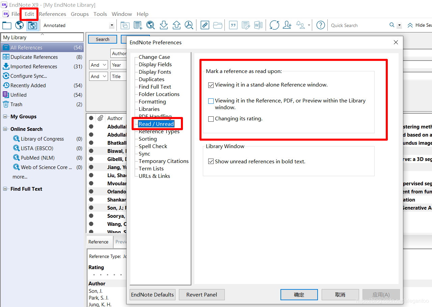Click the New Reference toolbar icon

[x=138, y=25]
